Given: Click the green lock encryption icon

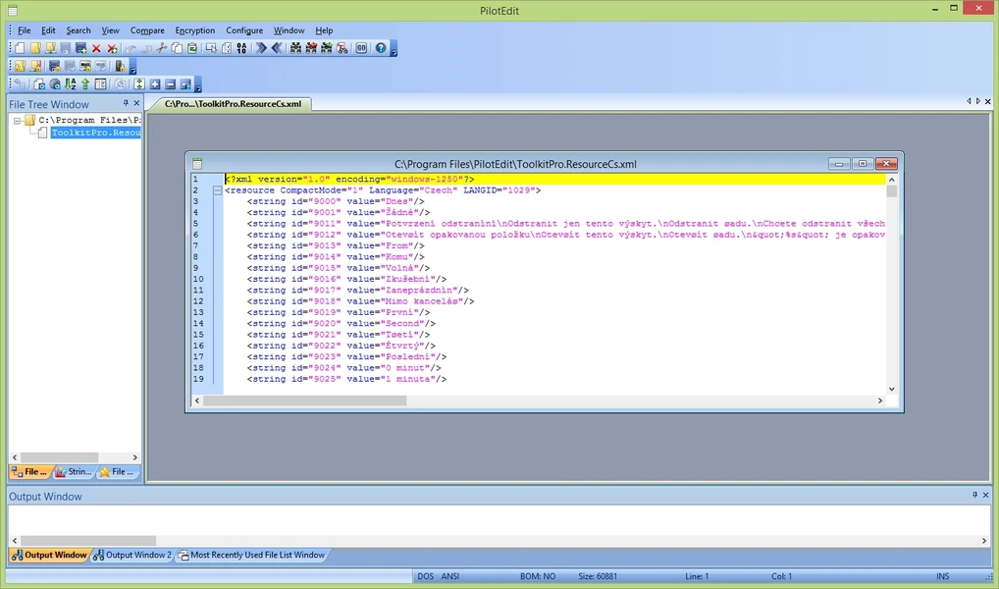Looking at the screenshot, I should coord(120,66).
